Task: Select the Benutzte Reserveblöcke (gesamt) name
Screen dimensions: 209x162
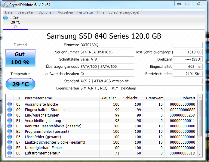Action: [53, 126]
